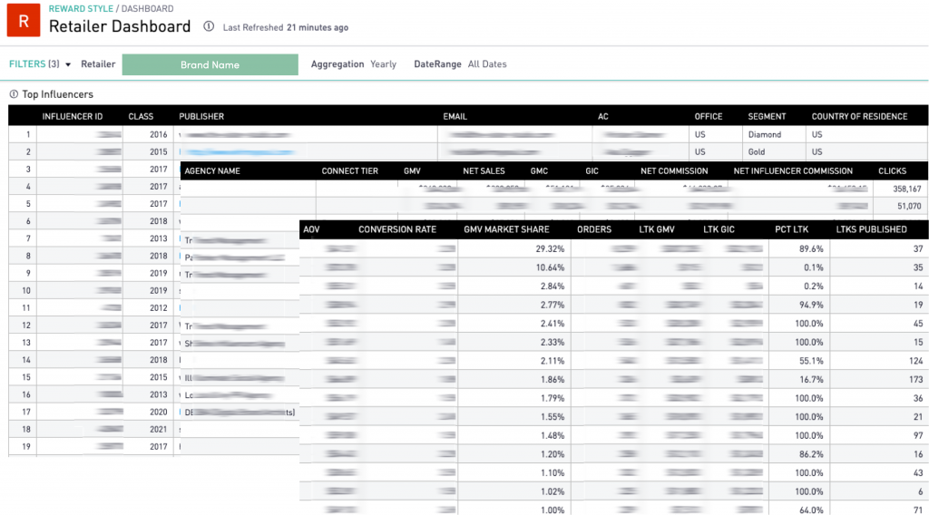Select class 2021 in row 18
The width and height of the screenshot is (929, 515).
[158, 429]
